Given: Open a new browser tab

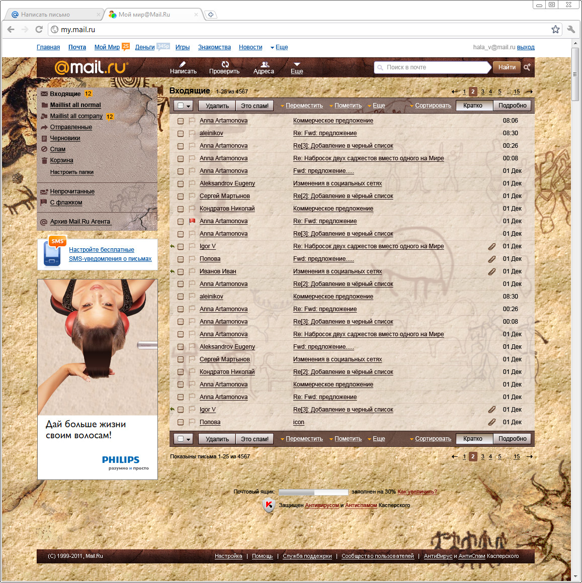Looking at the screenshot, I should click(x=211, y=15).
